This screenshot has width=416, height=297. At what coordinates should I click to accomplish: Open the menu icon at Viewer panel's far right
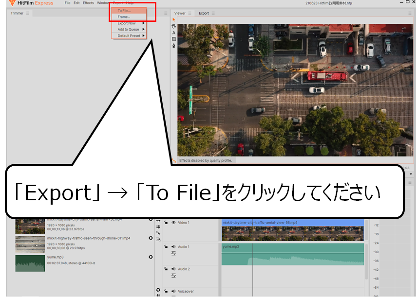(x=410, y=13)
